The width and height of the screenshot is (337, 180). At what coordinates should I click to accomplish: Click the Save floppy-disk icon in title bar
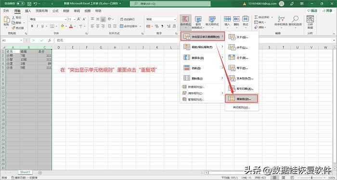29,4
